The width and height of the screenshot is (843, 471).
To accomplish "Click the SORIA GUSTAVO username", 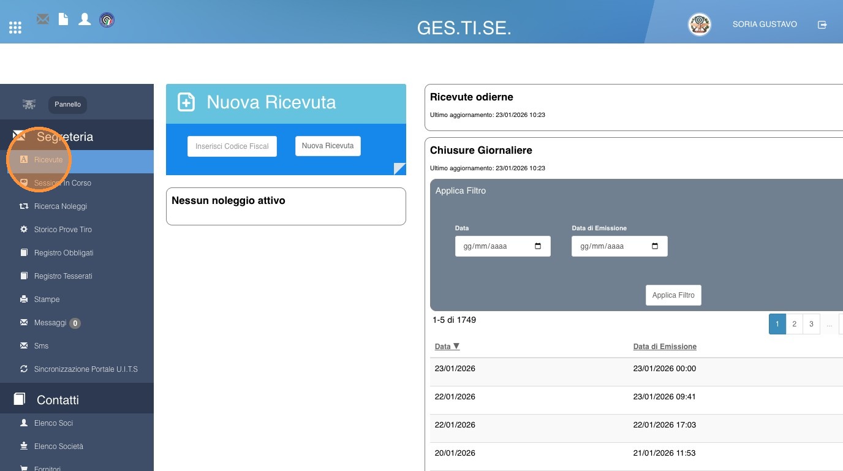I will pyautogui.click(x=765, y=24).
